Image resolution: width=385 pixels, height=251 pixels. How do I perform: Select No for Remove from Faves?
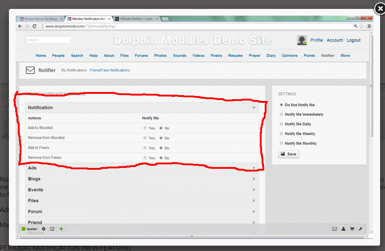[161, 158]
